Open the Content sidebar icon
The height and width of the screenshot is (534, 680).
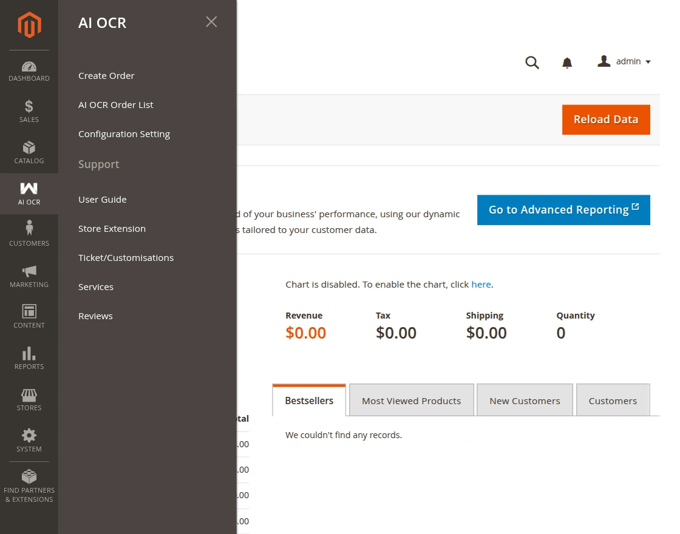click(29, 317)
